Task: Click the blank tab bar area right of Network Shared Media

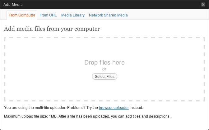Action: (x=168, y=15)
